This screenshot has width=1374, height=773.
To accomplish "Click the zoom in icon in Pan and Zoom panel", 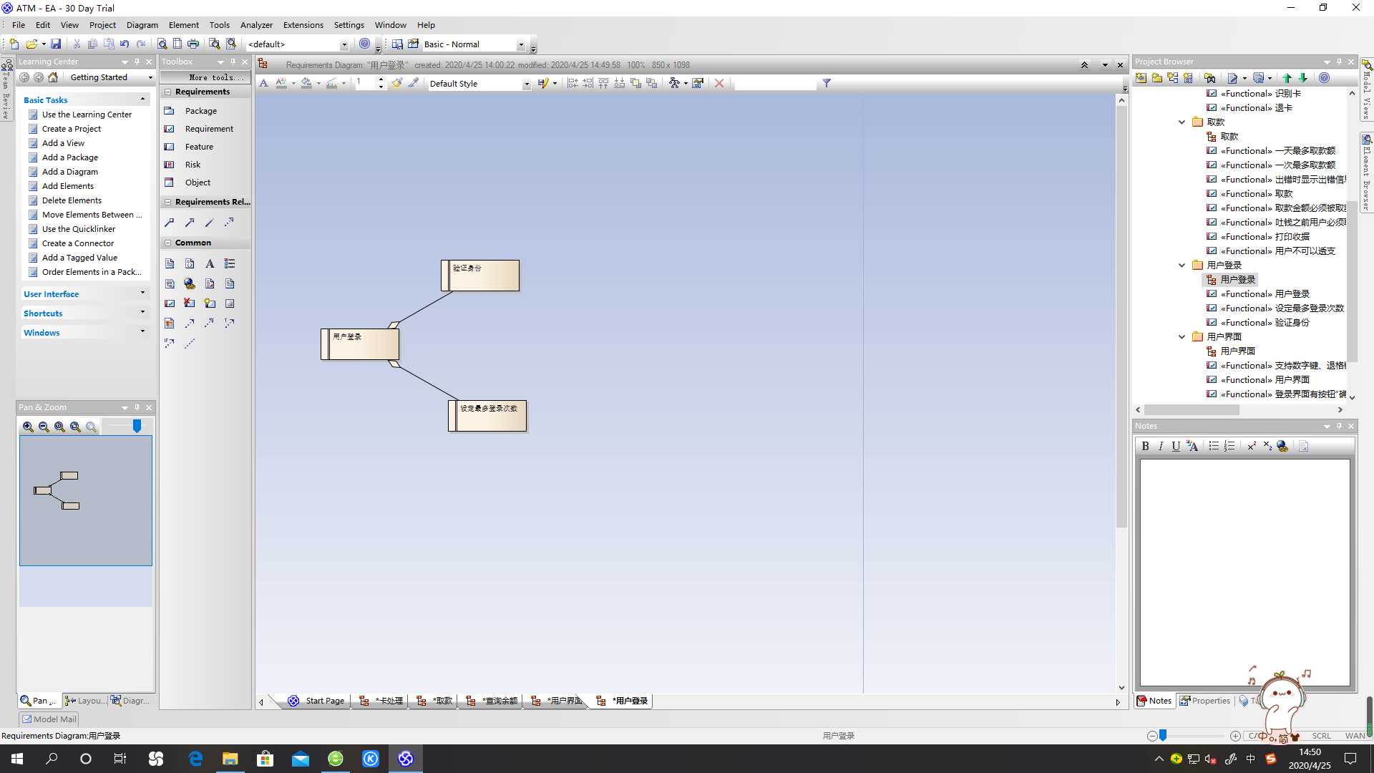I will 27,427.
